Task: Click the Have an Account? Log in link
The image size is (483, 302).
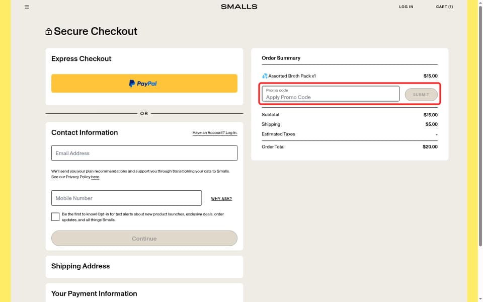Action: [215, 132]
